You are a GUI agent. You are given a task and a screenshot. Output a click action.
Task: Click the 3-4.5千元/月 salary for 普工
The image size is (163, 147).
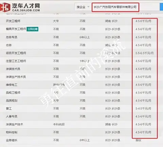143,109
